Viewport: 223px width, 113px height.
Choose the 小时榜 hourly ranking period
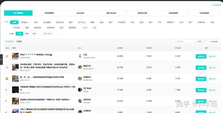coord(11,34)
